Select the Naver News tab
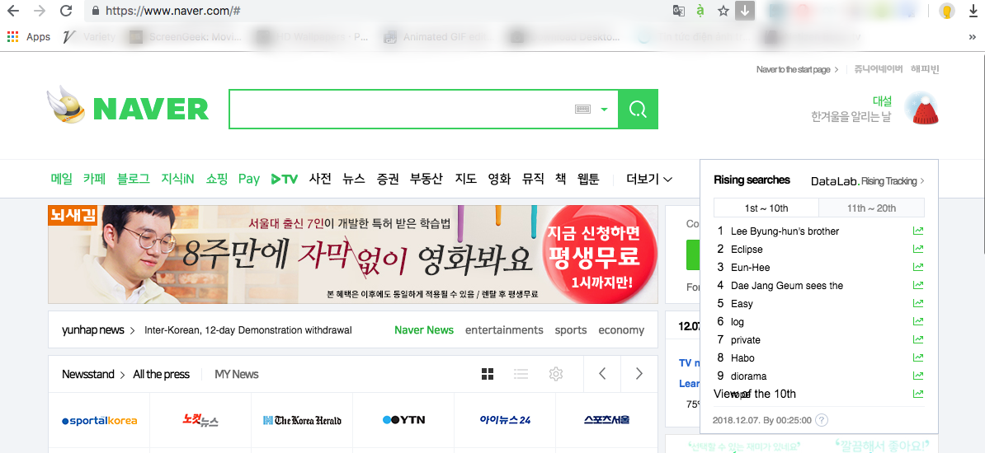 tap(424, 330)
